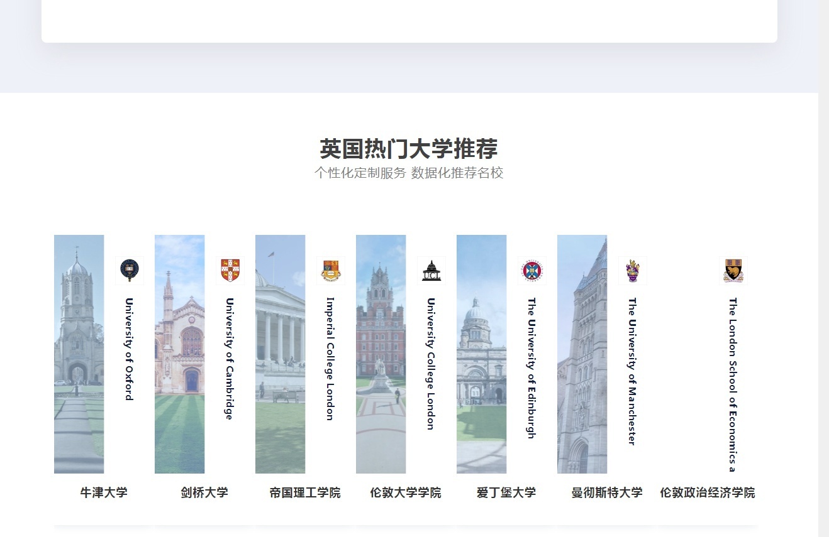Select the 爱丁堡大学 label

tap(506, 492)
